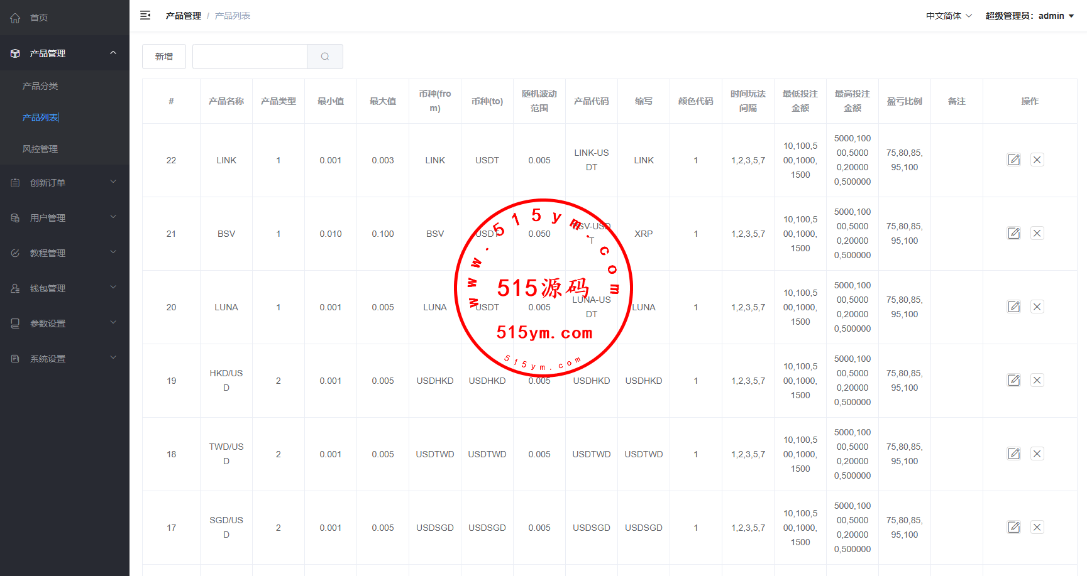Delete the TWD/USD product row

[1037, 454]
